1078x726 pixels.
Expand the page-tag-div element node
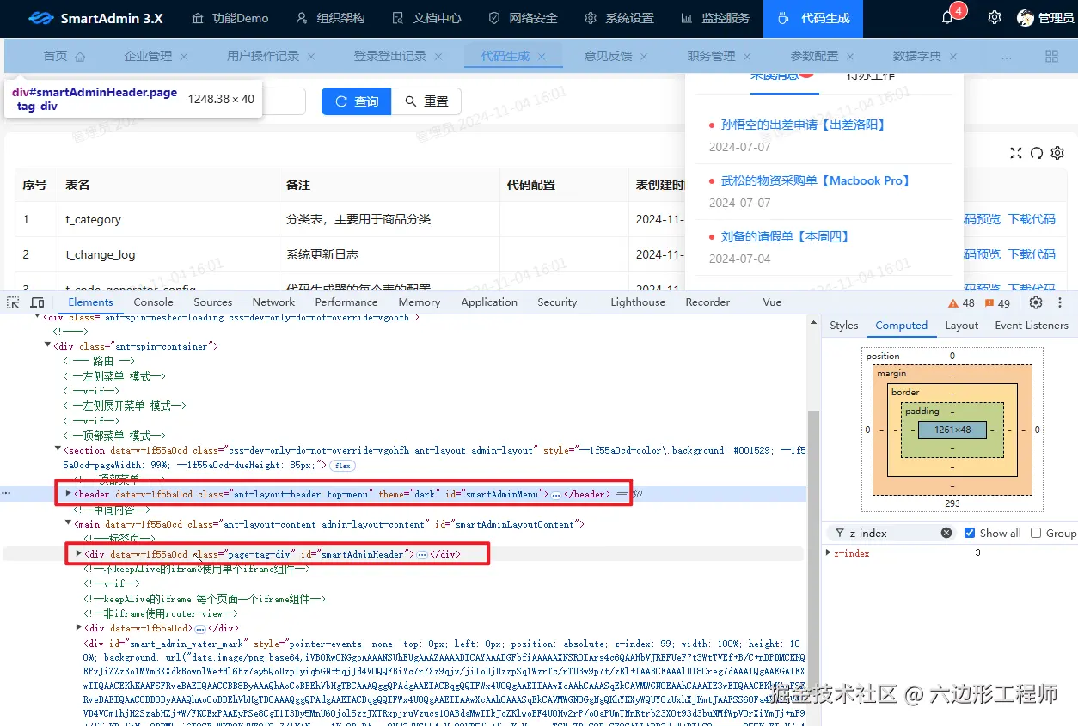coord(79,554)
